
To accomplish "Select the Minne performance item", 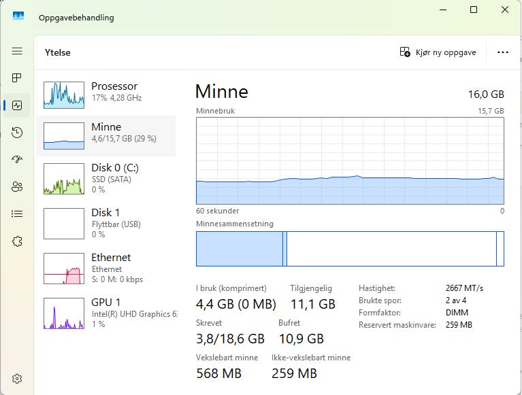I will (105, 135).
